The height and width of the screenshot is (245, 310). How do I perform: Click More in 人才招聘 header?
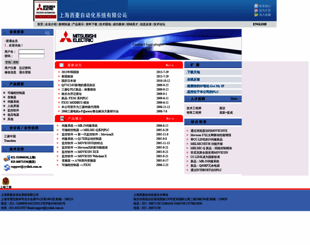click(x=234, y=98)
